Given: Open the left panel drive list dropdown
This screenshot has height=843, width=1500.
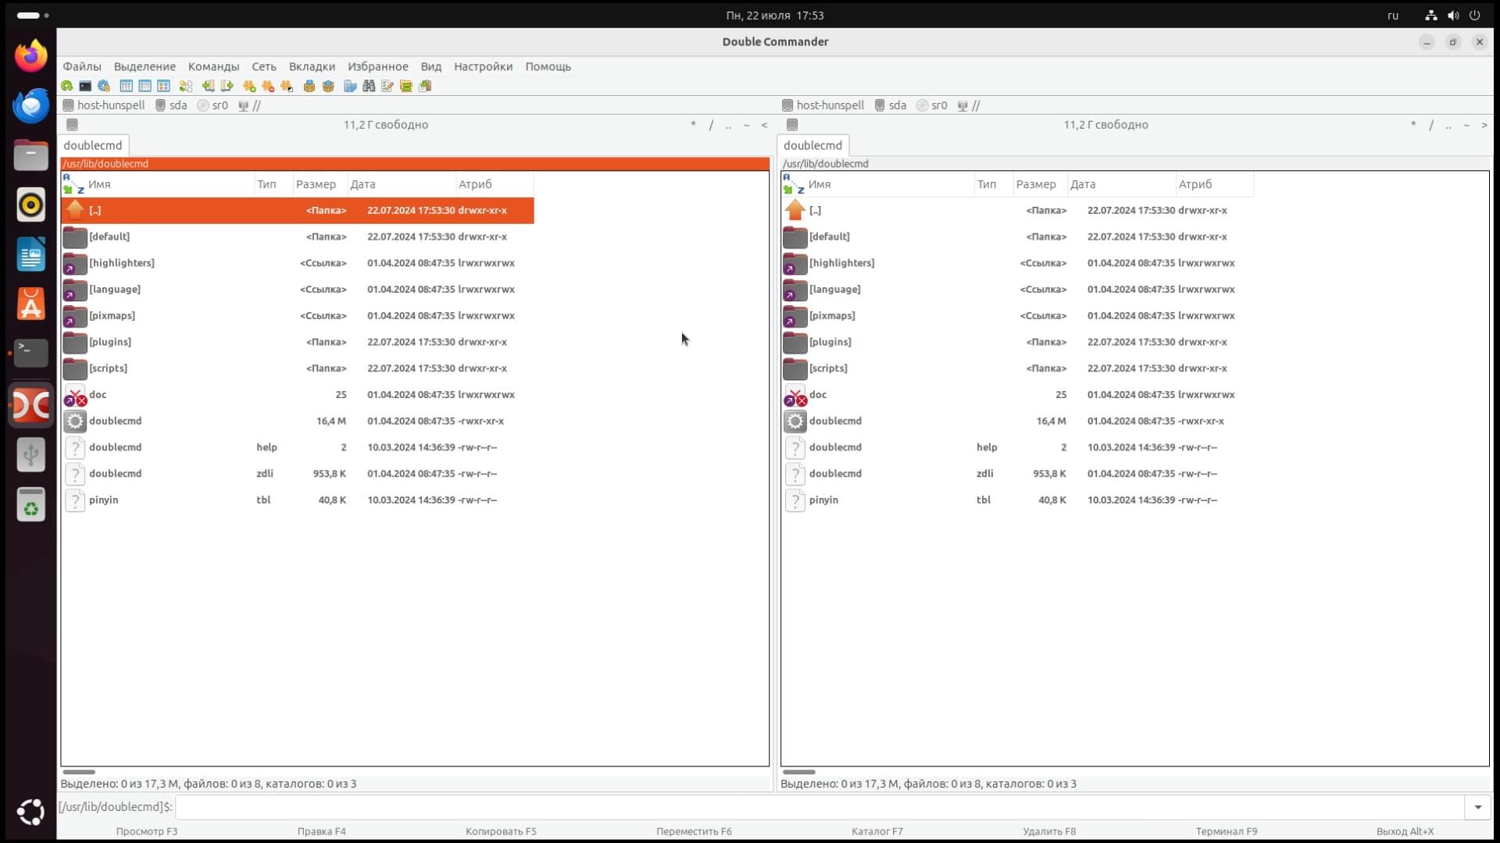Looking at the screenshot, I should coord(72,125).
